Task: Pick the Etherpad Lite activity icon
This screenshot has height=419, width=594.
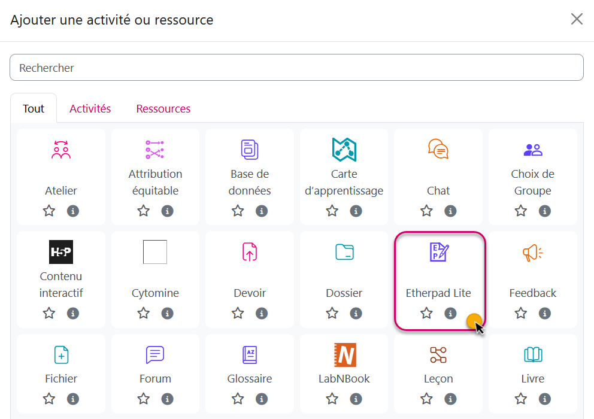Action: pos(438,252)
